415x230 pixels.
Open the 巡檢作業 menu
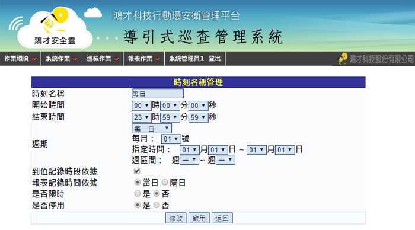103,59
